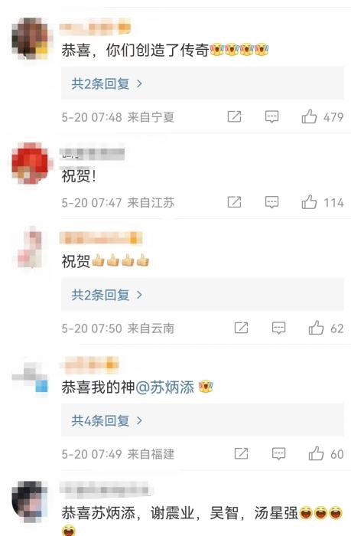Open the red avatar of 江苏 commenter
The image size is (351, 536).
point(30,163)
